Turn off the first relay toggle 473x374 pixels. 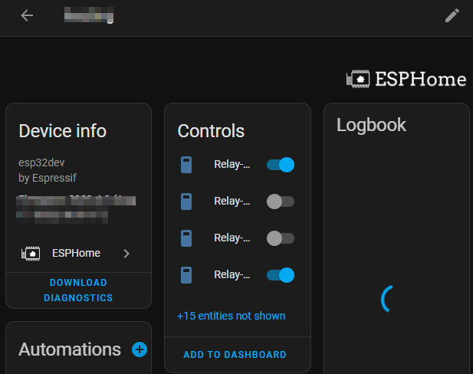point(280,165)
